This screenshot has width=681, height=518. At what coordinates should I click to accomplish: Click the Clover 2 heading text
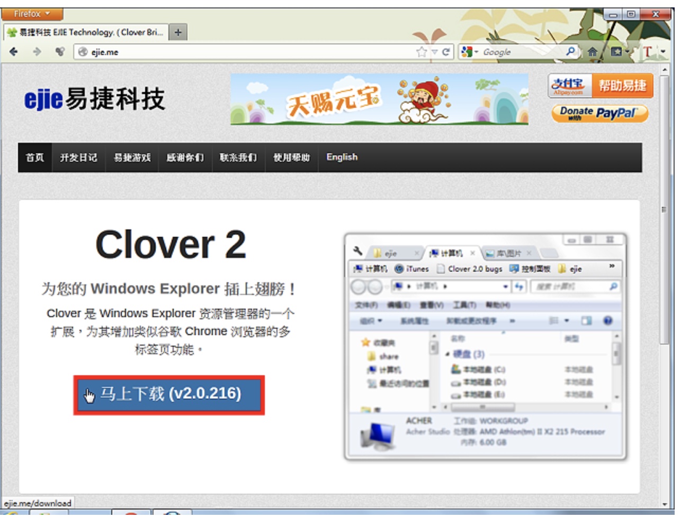click(171, 244)
